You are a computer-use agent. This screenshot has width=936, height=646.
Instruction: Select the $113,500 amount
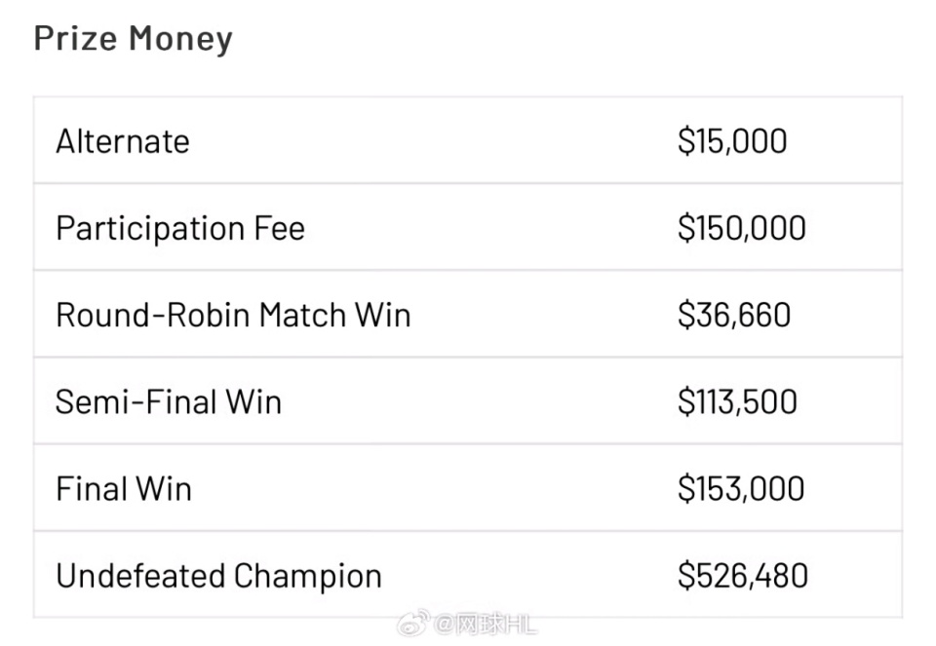(x=737, y=401)
